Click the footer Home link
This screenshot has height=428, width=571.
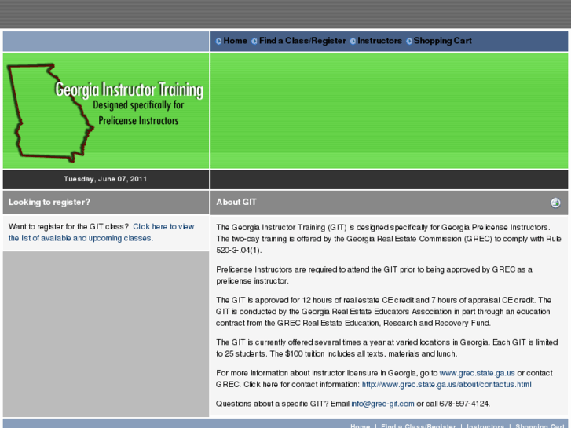point(360,426)
